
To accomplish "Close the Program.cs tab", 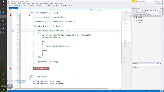I will 18,8.
